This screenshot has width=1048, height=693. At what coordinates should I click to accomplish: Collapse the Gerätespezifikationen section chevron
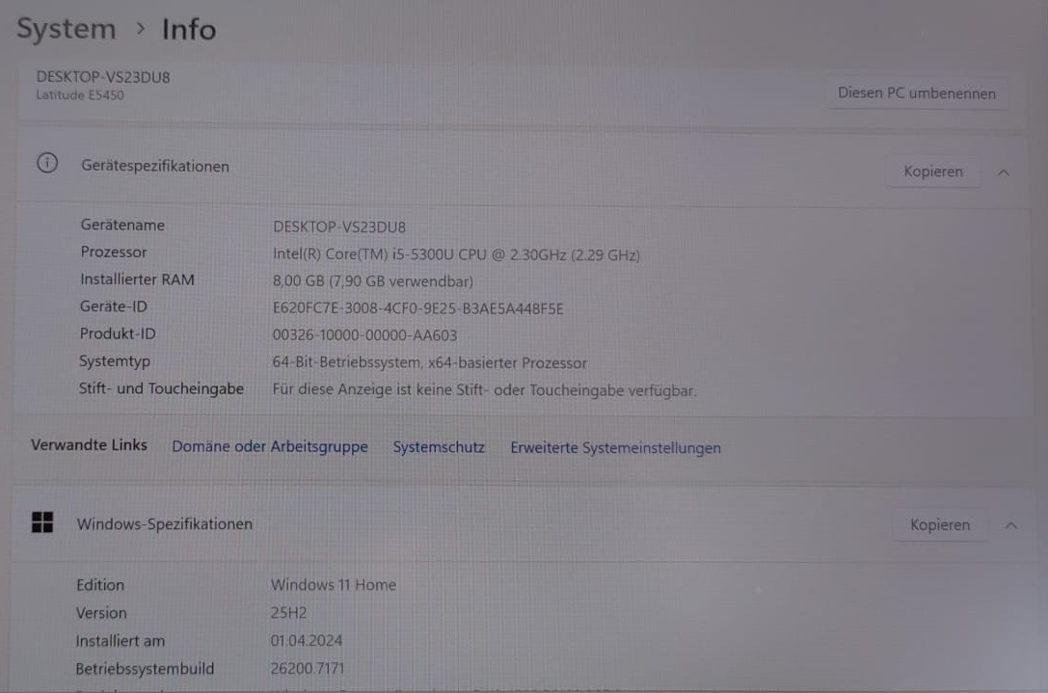(x=1004, y=173)
